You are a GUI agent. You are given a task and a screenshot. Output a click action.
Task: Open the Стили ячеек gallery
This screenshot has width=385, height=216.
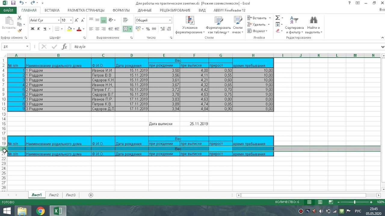pos(238,25)
